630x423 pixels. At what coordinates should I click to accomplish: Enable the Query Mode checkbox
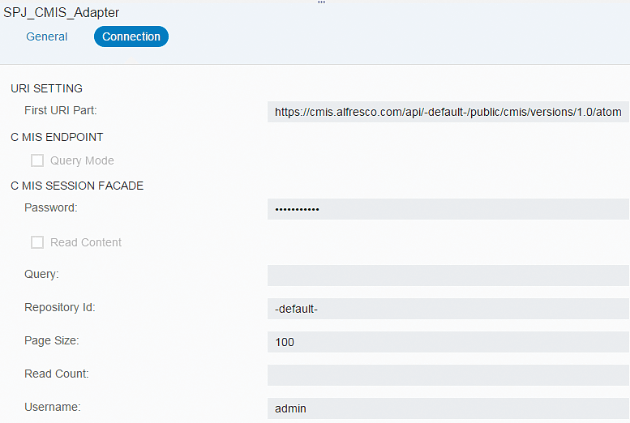[37, 160]
